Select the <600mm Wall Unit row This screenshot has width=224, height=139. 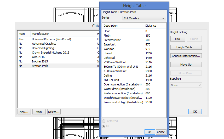(x=134, y=62)
